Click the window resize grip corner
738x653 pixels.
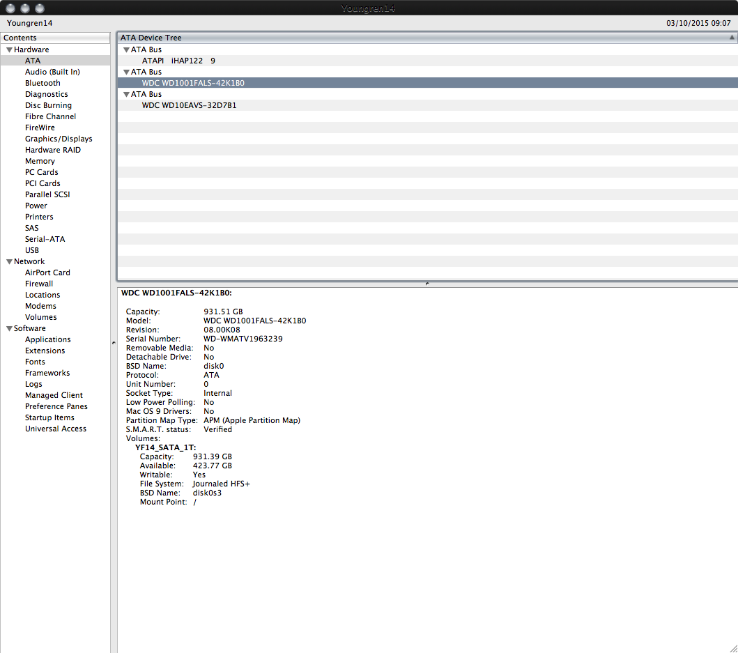point(733,648)
